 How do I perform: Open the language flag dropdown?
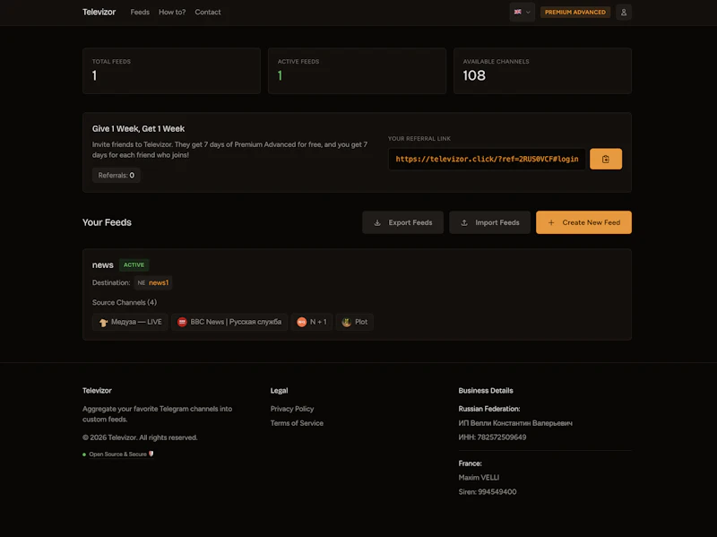[522, 13]
